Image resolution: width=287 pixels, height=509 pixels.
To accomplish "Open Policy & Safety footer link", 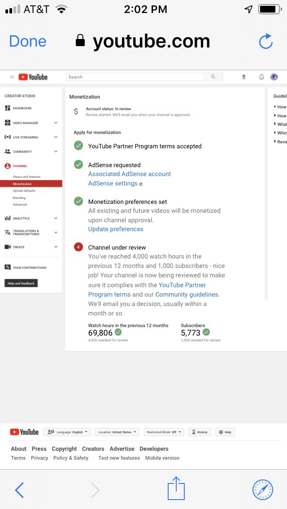I will [x=71, y=458].
